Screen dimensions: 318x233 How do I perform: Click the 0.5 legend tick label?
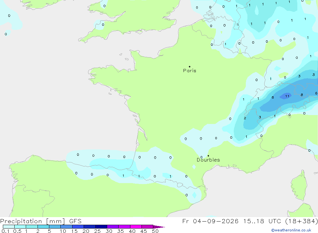17,231
